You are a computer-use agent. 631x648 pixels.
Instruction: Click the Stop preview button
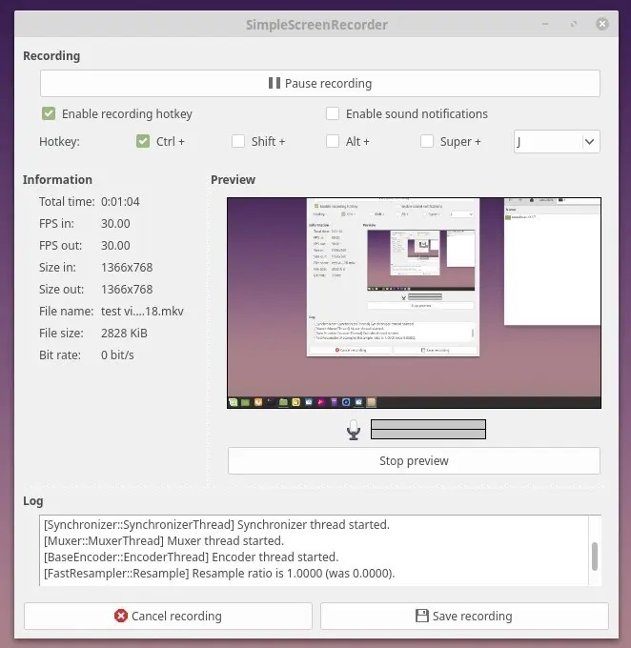click(x=414, y=461)
